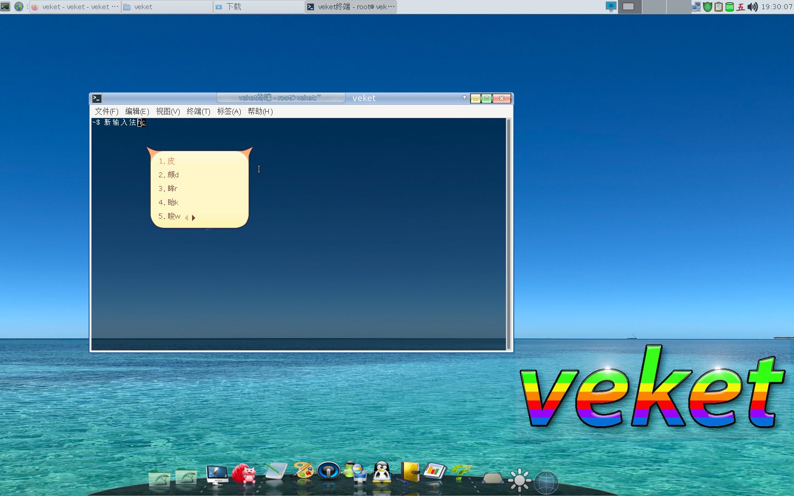This screenshot has width=794, height=496.
Task: Launch the chart presentation dock icon
Action: (435, 471)
